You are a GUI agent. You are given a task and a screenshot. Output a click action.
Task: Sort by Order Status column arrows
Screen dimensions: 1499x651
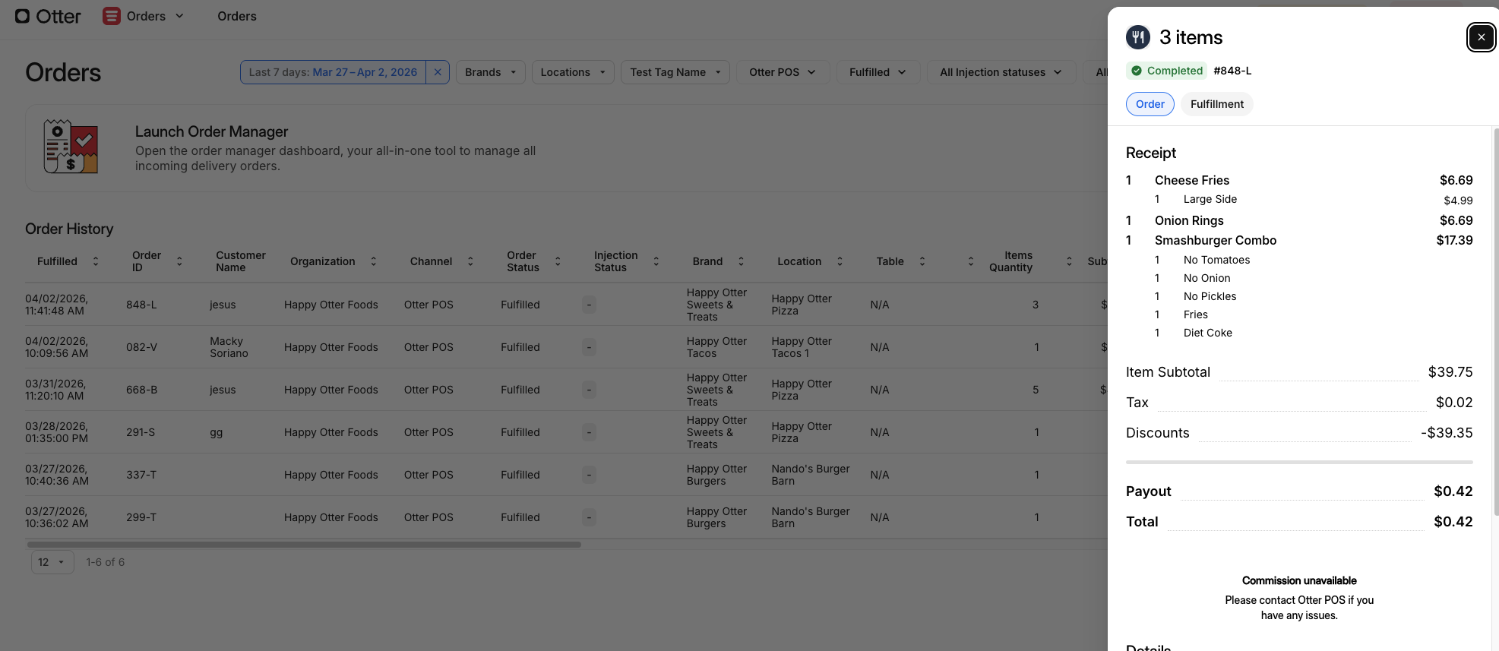point(558,261)
